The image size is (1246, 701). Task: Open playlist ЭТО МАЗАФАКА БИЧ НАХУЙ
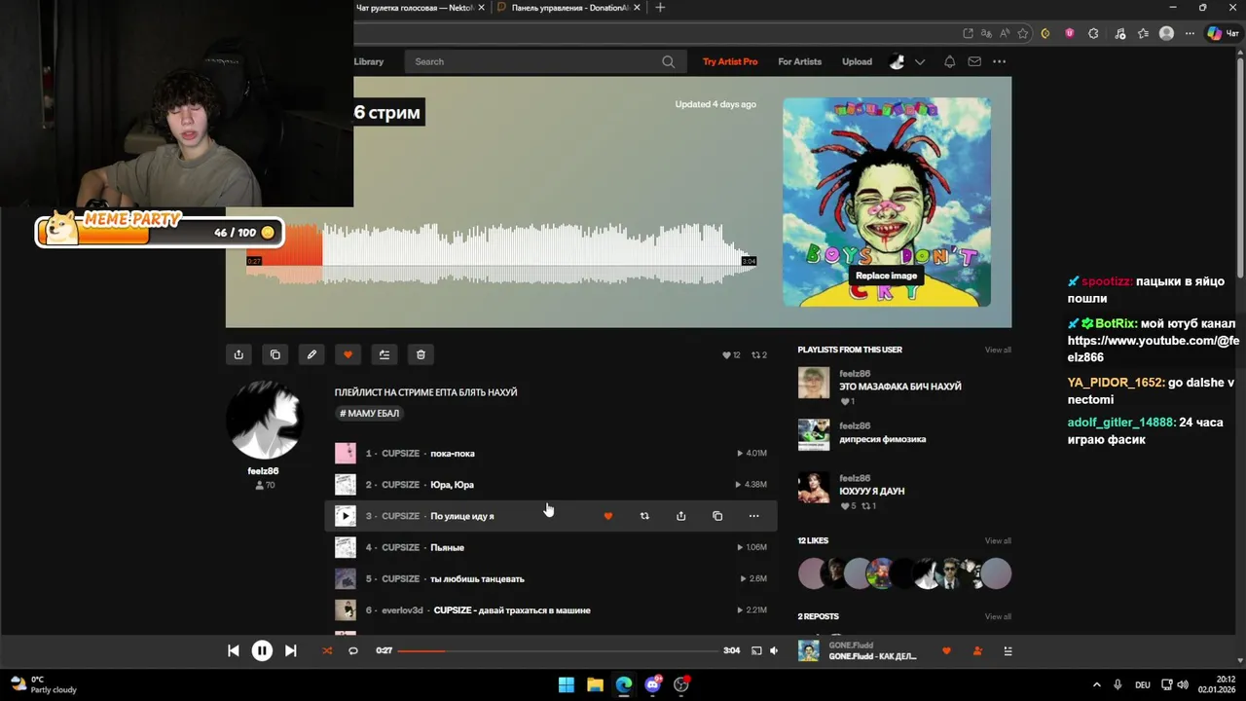tap(900, 387)
